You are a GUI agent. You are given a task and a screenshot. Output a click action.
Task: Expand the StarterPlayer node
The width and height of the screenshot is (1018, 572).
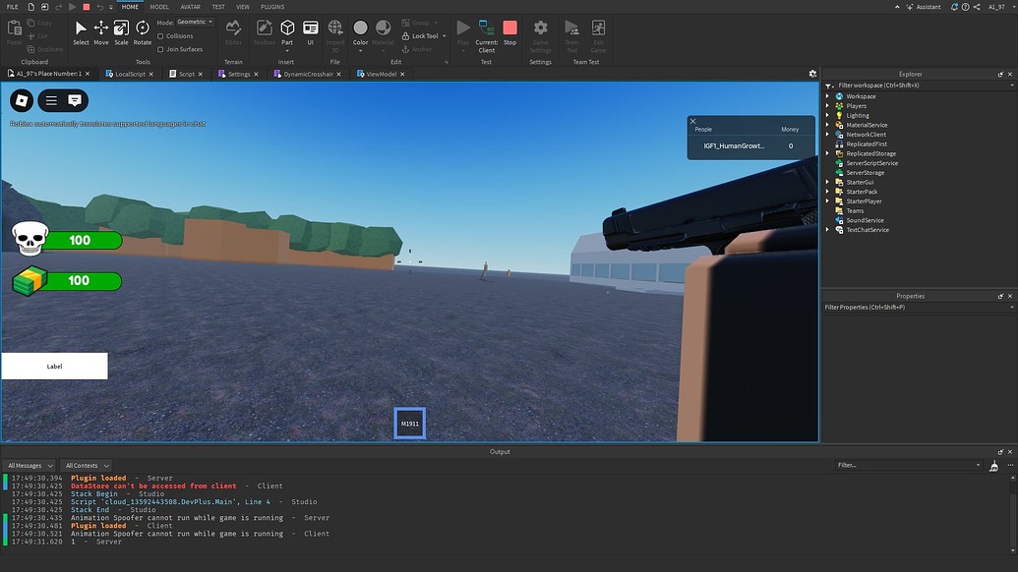828,201
